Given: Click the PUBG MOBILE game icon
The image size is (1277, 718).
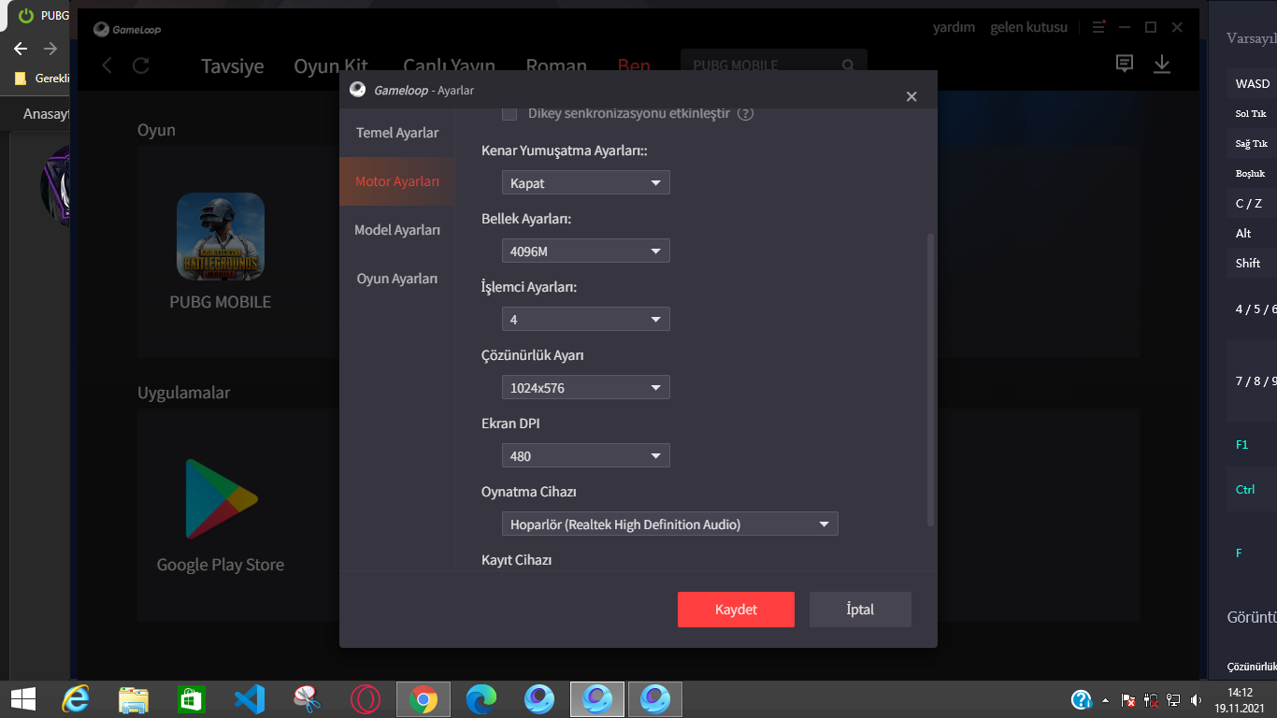Looking at the screenshot, I should (x=221, y=237).
